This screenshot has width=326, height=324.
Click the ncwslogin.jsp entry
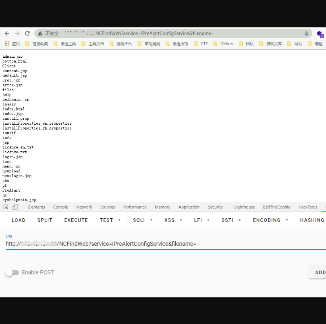[17, 176]
